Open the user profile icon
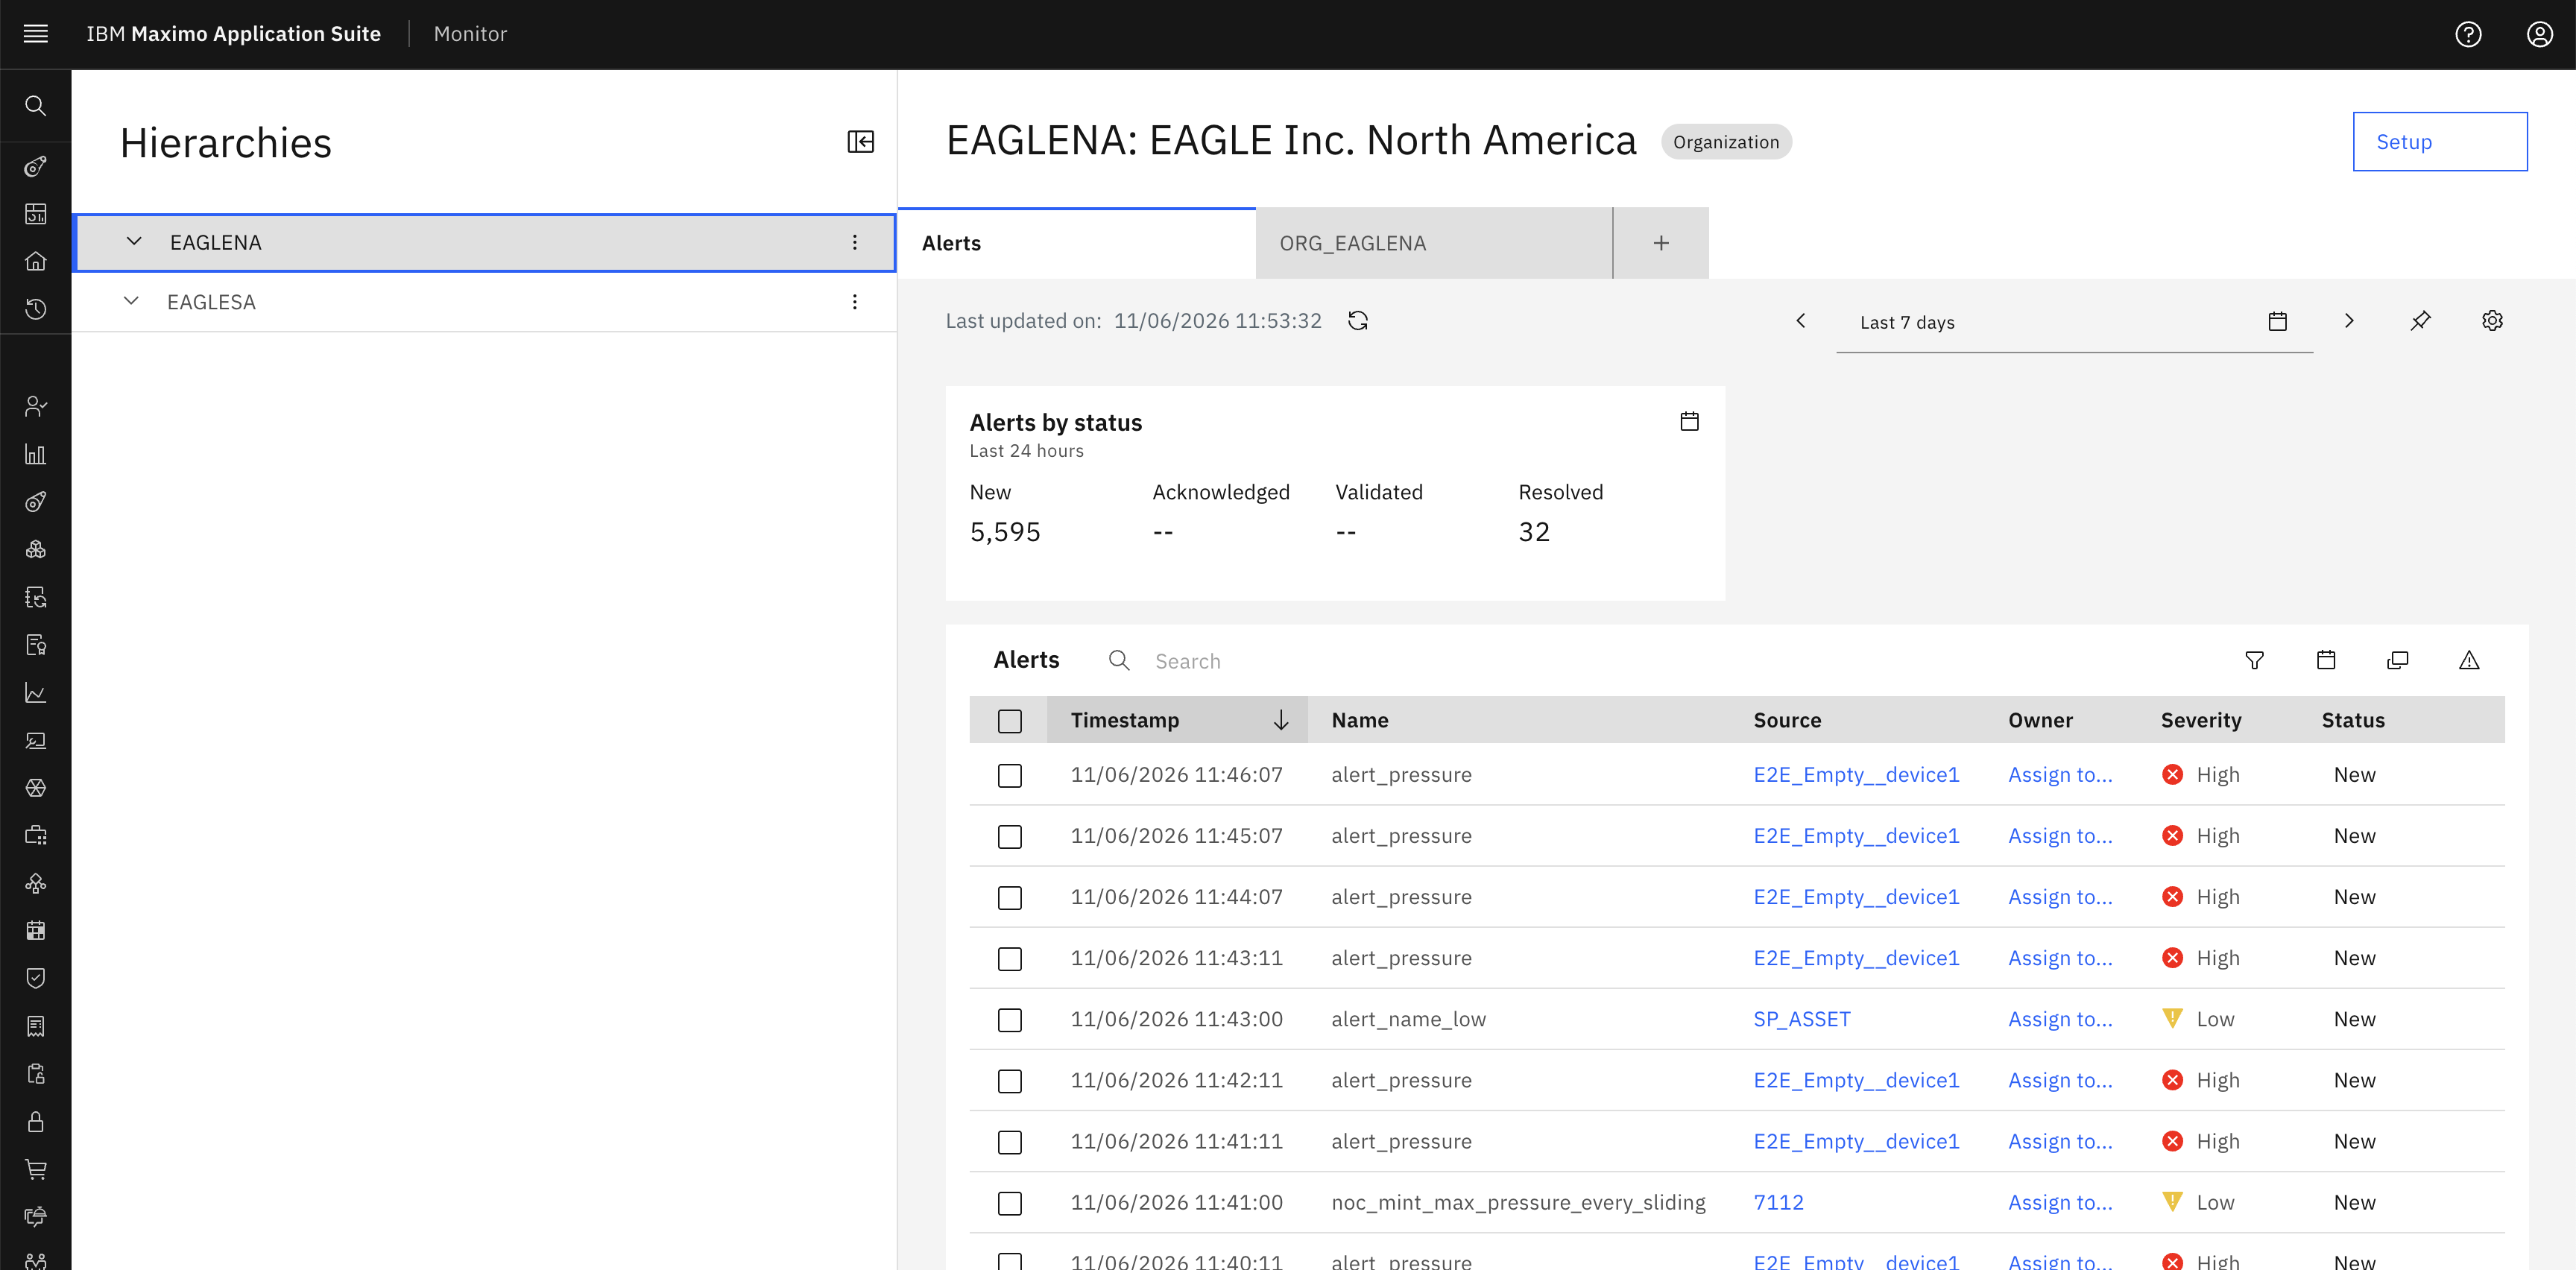 click(2539, 34)
